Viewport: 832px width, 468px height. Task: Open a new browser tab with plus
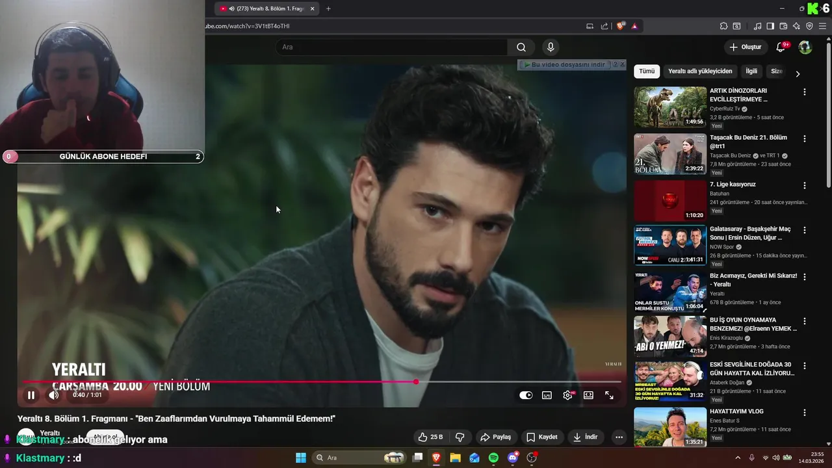tap(328, 8)
